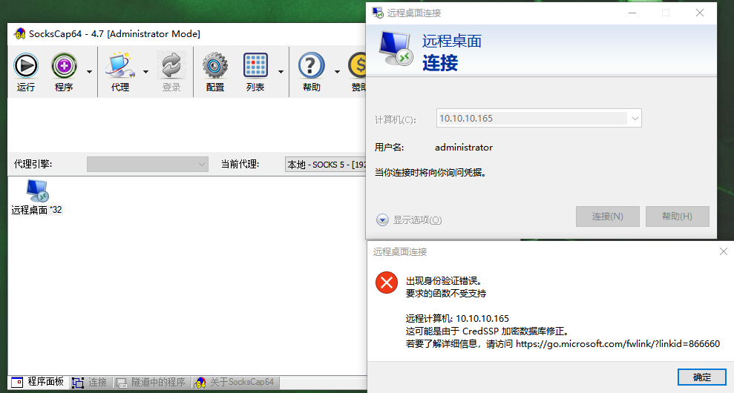The image size is (734, 393).
Task: Open the 当前代理 SOCKS 5 dropdown
Action: click(x=326, y=164)
